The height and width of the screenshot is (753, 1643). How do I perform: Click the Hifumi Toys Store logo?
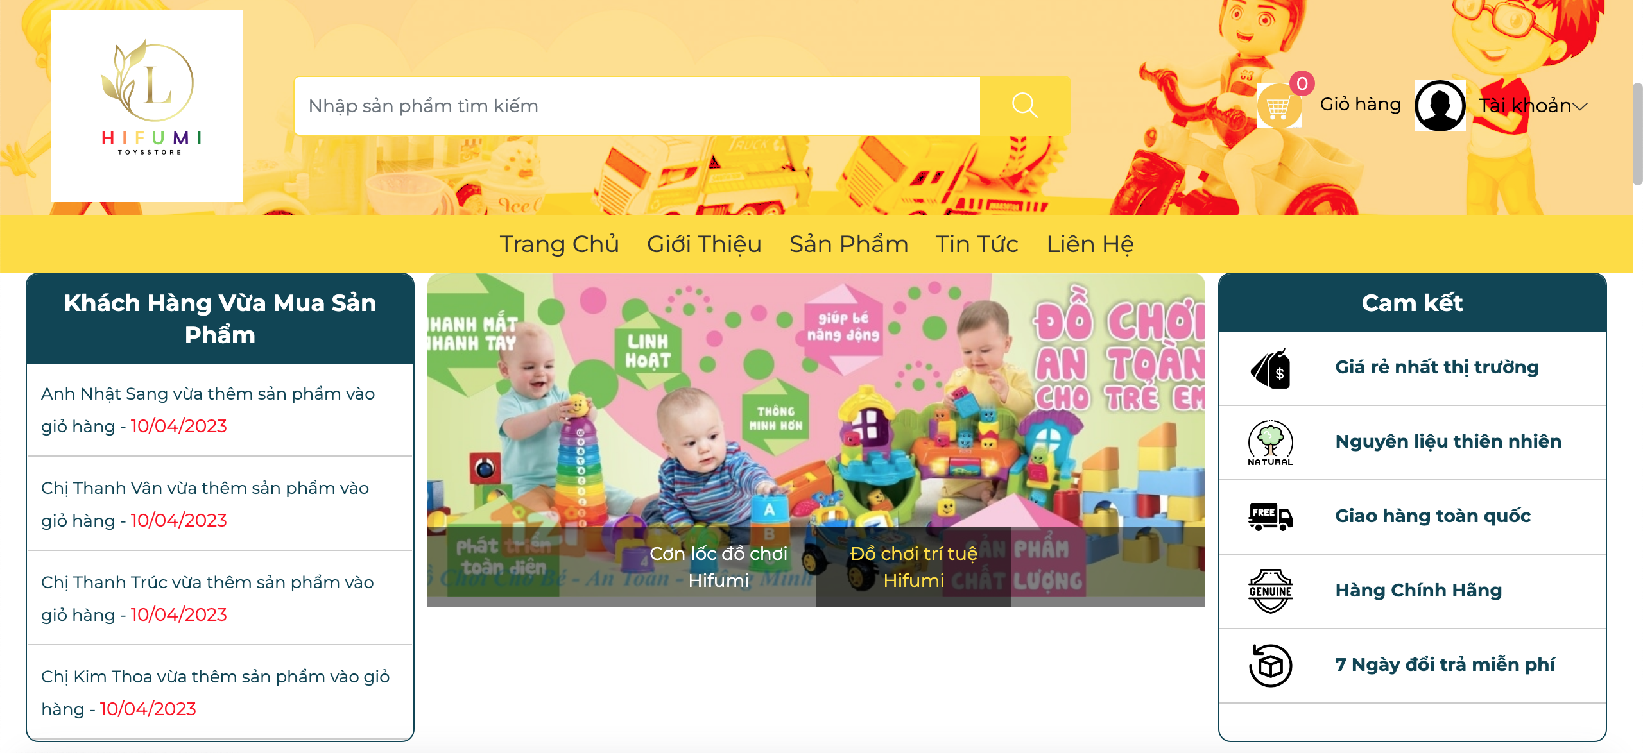[x=147, y=106]
